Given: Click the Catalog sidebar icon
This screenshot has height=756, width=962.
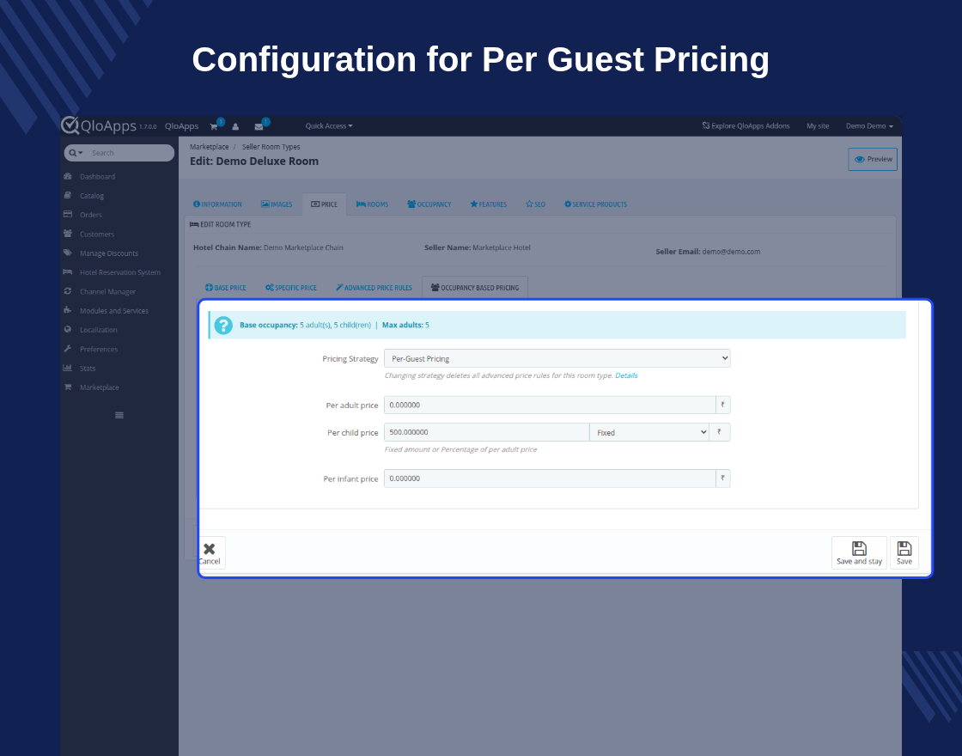Looking at the screenshot, I should point(68,195).
